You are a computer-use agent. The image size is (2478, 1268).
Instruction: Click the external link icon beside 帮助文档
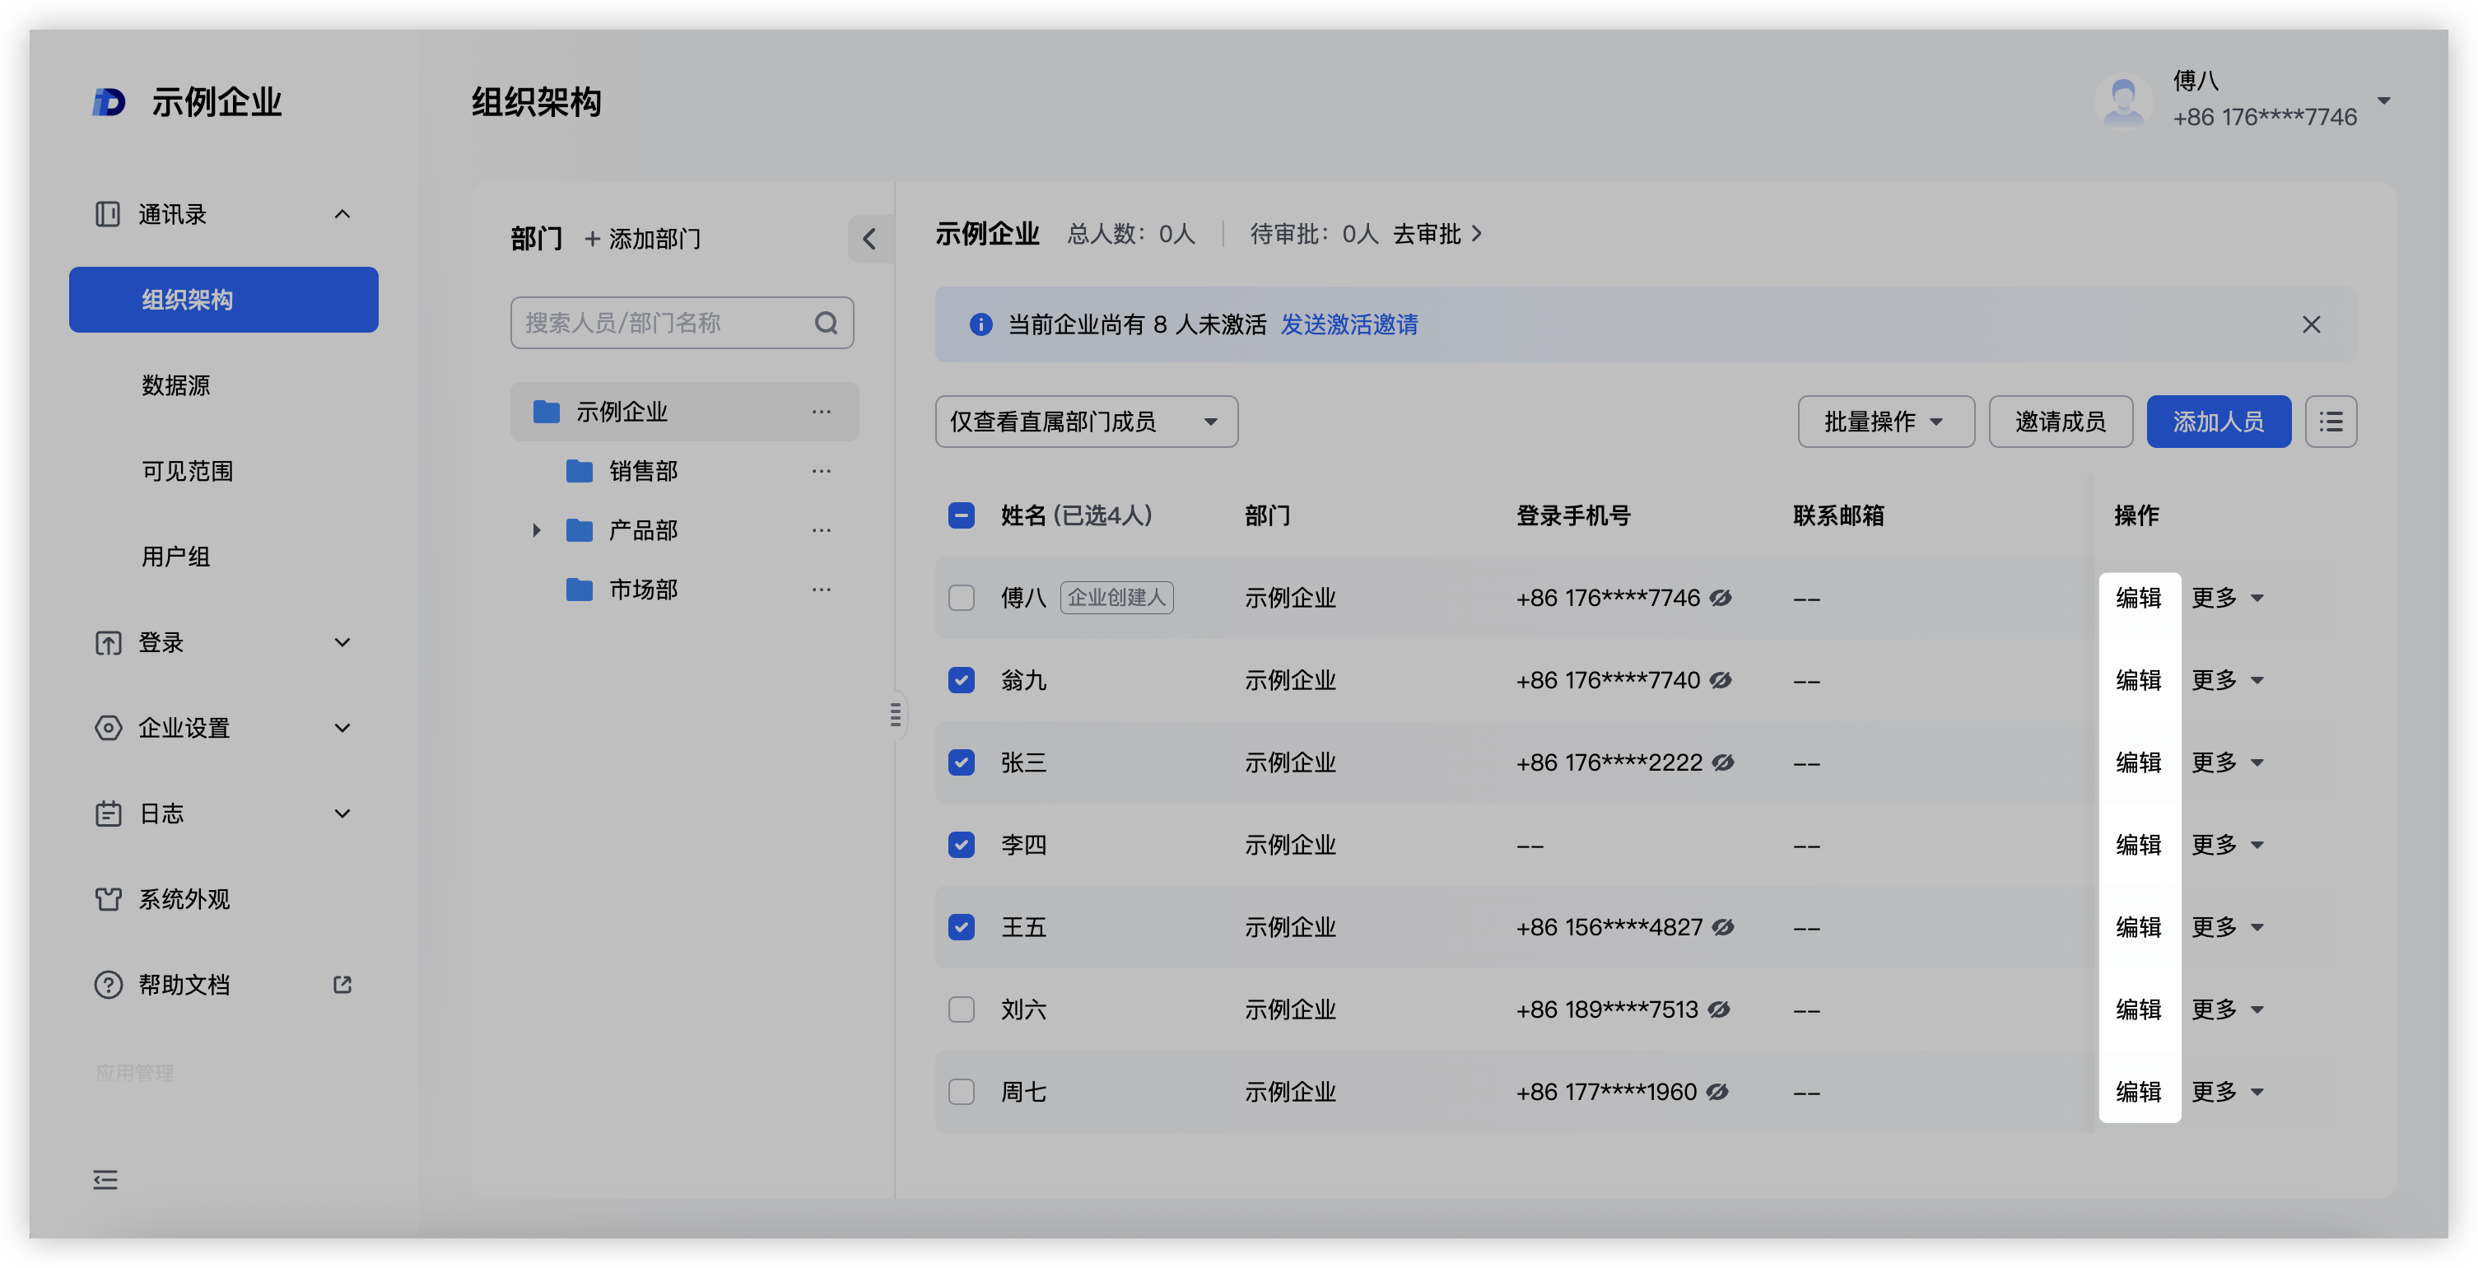point(342,984)
